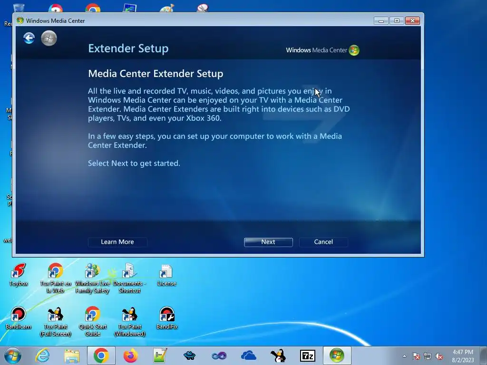Open the License desktop file

pyautogui.click(x=166, y=275)
